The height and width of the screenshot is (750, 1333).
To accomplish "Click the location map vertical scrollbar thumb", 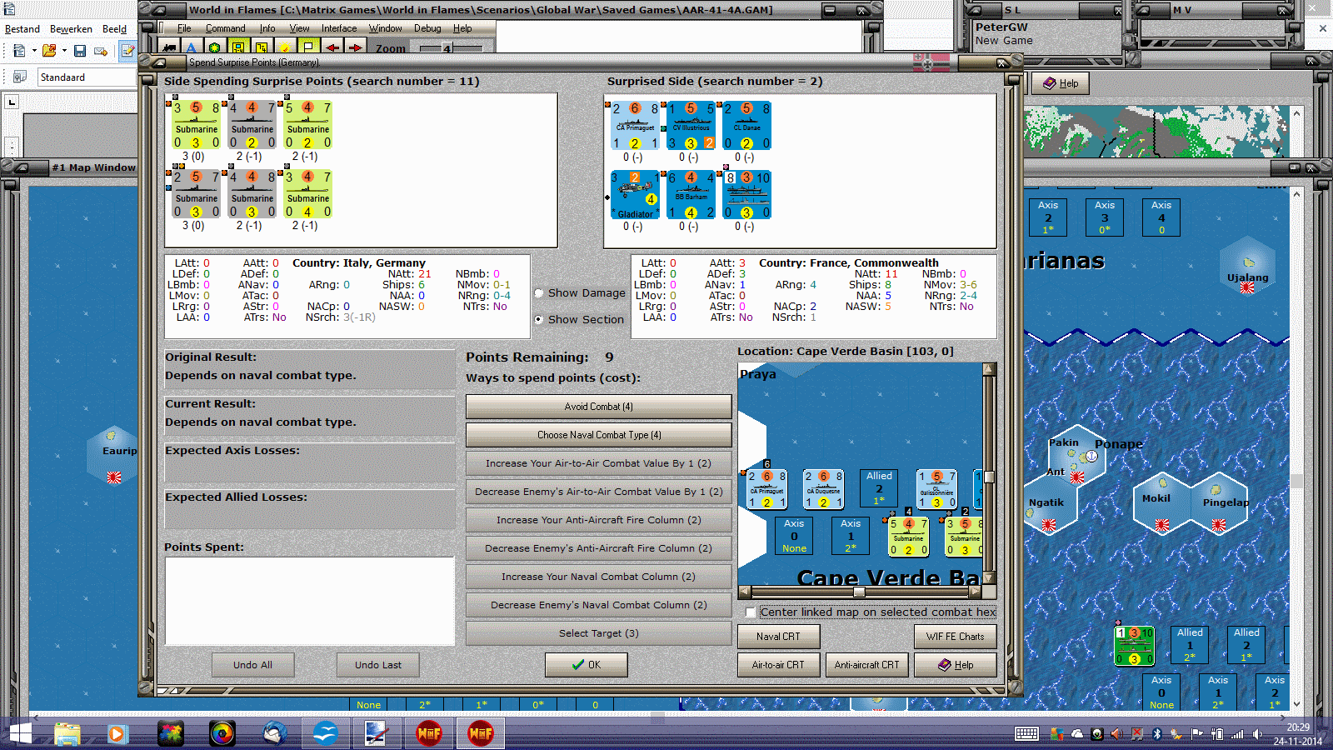I will (x=989, y=477).
